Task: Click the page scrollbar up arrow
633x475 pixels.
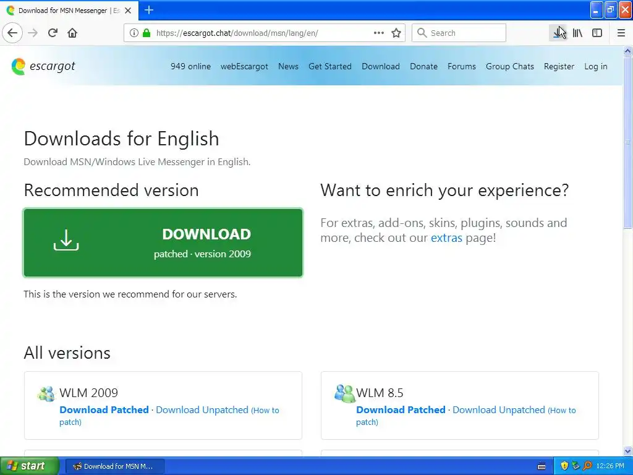Action: click(628, 51)
